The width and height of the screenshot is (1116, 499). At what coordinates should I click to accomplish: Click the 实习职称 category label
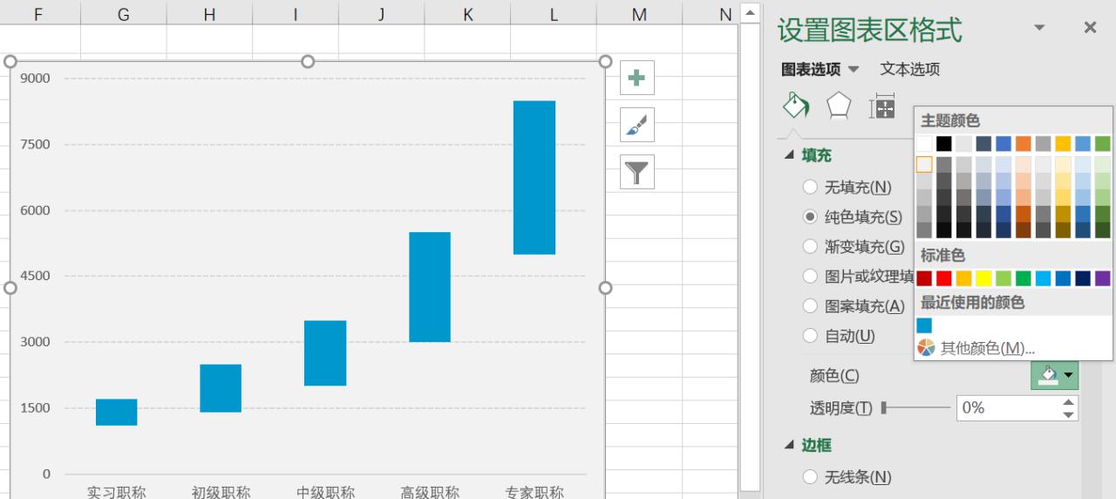pos(116,492)
